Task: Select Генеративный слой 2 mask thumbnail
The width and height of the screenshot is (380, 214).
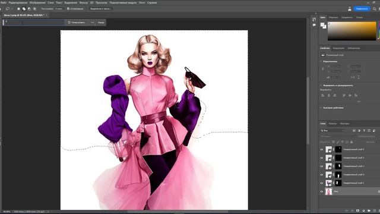Action: pos(338,166)
